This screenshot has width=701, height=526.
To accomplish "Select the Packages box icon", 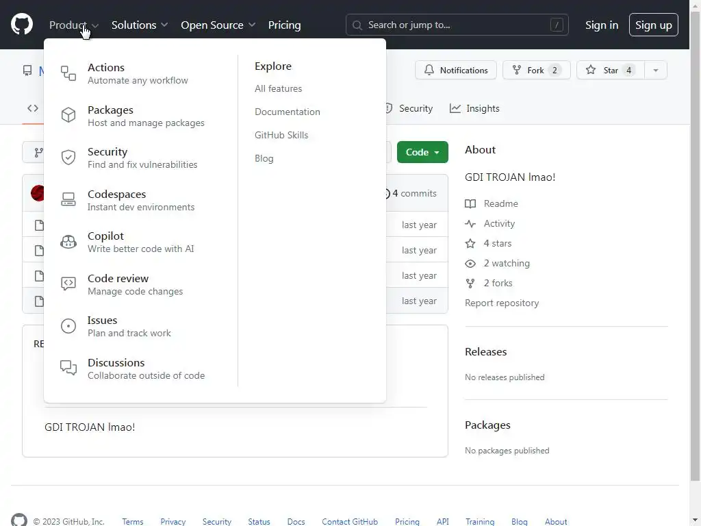I will (x=68, y=115).
